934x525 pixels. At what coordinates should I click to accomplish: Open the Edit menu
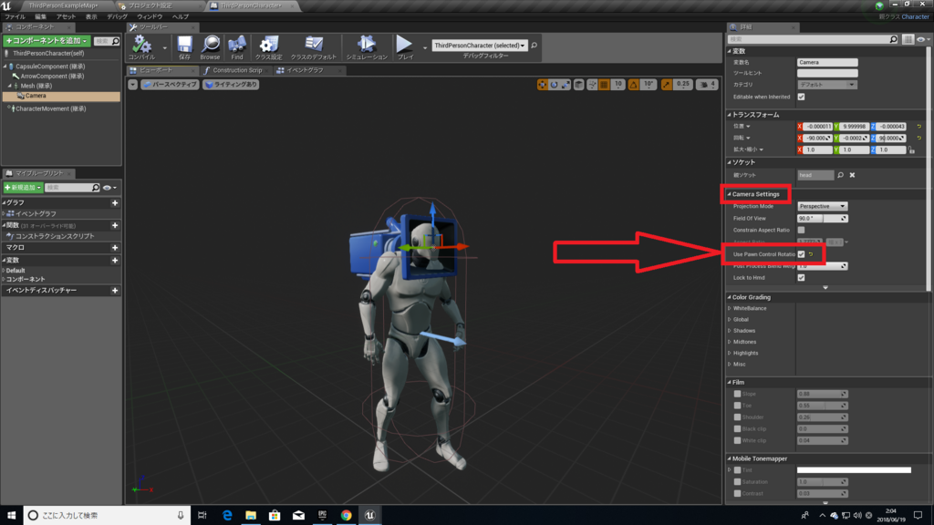point(40,16)
